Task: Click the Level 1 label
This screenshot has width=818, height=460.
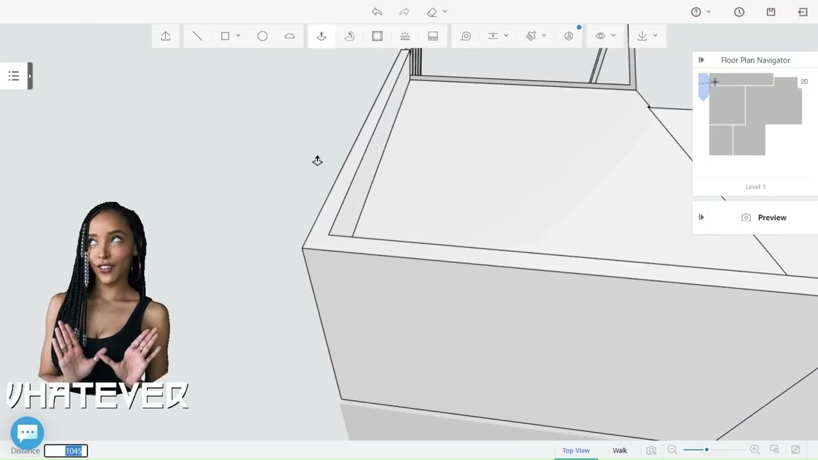Action: 755,187
